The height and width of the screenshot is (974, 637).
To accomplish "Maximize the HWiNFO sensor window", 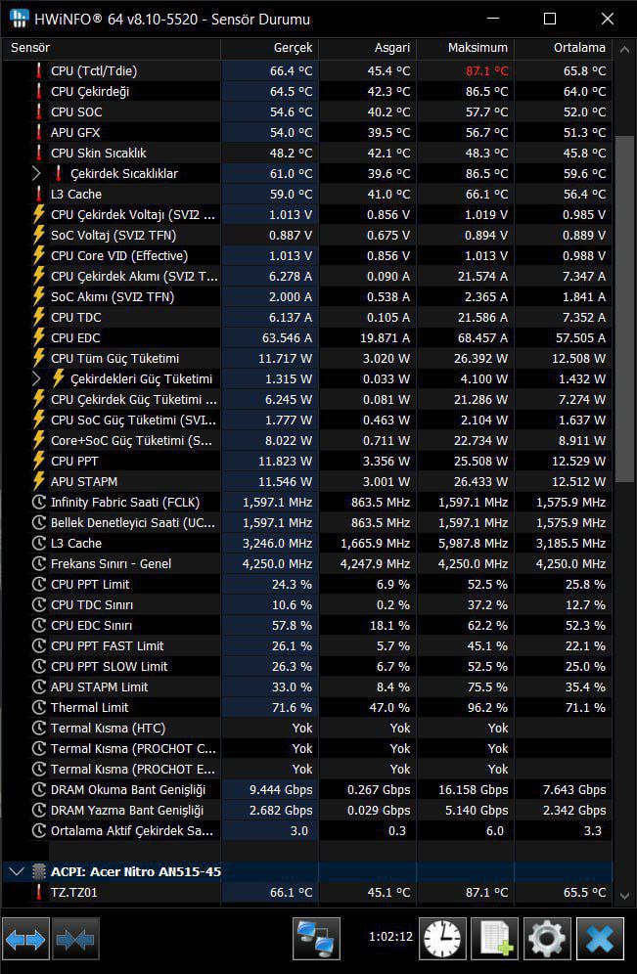I will [x=549, y=20].
